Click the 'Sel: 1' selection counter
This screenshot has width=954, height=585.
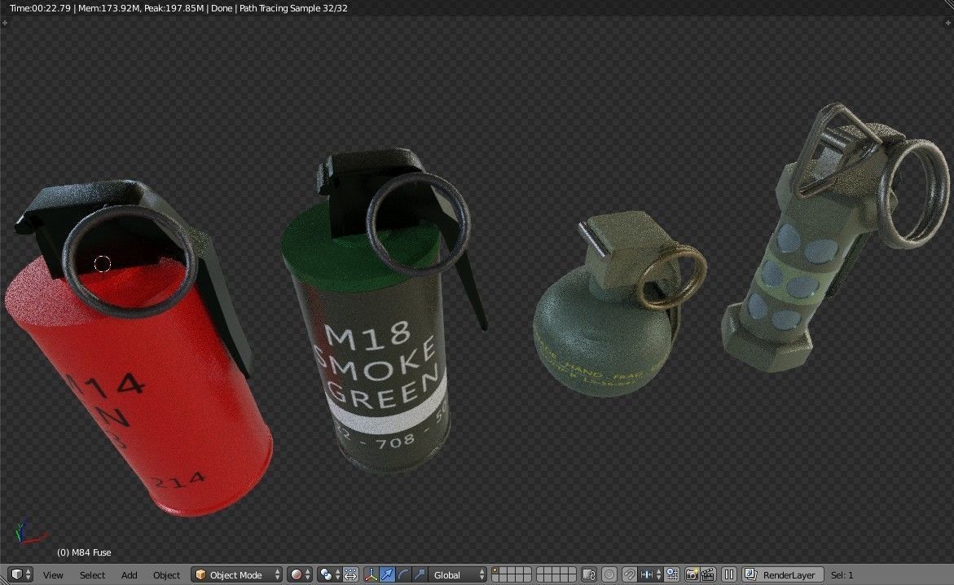[x=842, y=574]
